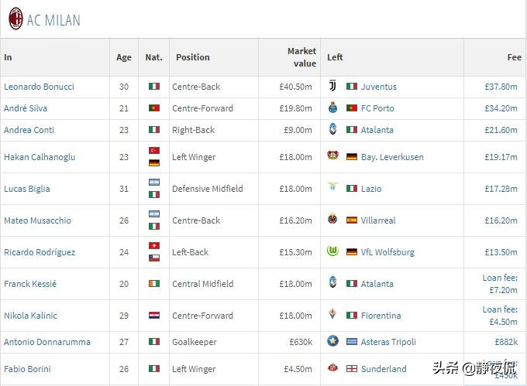The width and height of the screenshot is (527, 386).
Task: Open Leonardo Bonucci's player profile
Action: 39,87
